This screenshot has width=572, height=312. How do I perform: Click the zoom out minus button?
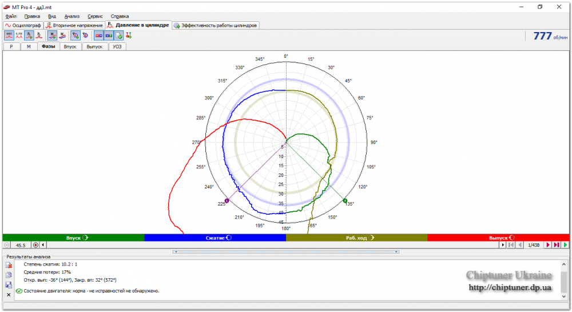(6, 245)
